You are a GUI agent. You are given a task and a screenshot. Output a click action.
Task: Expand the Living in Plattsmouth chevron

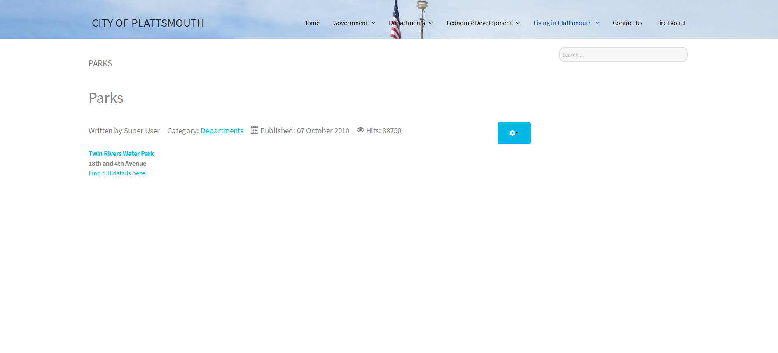(598, 23)
